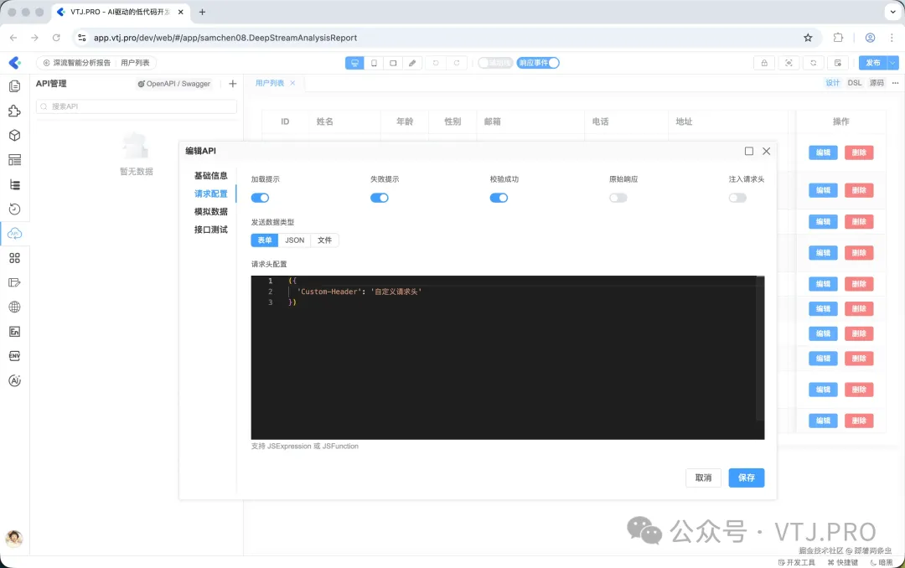Select the JSON data type tab
The image size is (905, 568).
294,240
